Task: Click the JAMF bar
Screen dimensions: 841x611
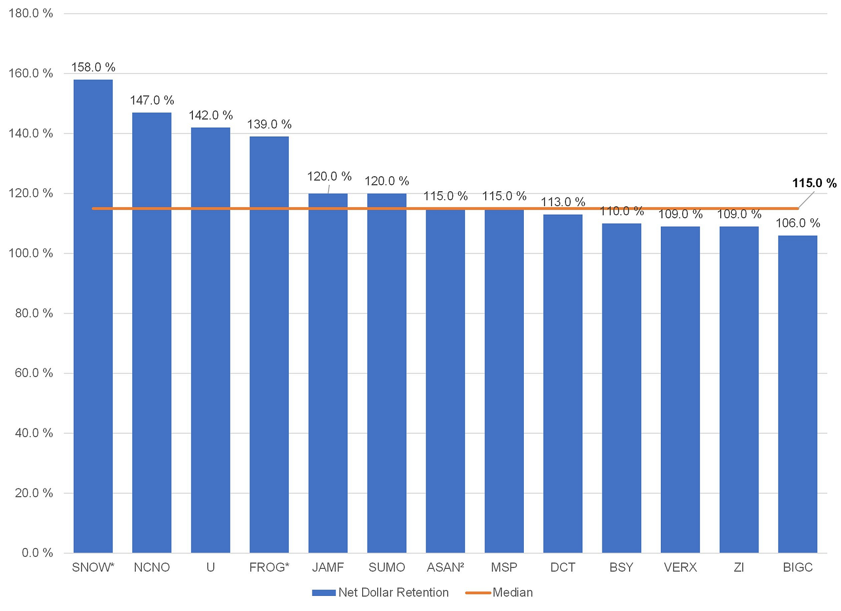Action: 328,373
